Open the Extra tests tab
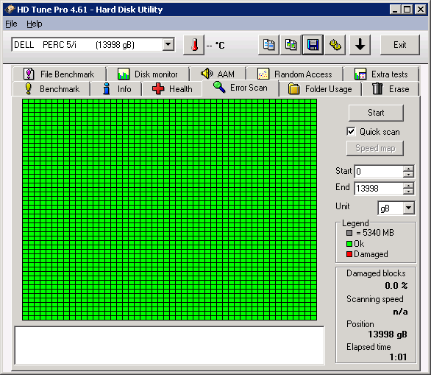Image resolution: width=431 pixels, height=375 pixels. pyautogui.click(x=382, y=74)
